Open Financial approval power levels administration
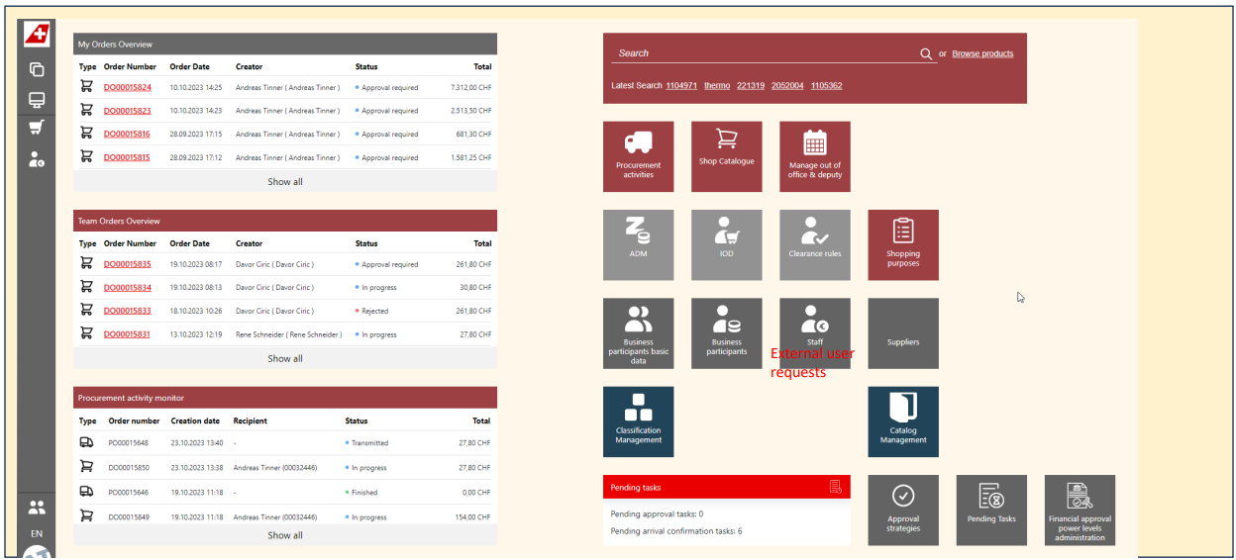Screen dimensions: 1236x560 (x=1079, y=510)
